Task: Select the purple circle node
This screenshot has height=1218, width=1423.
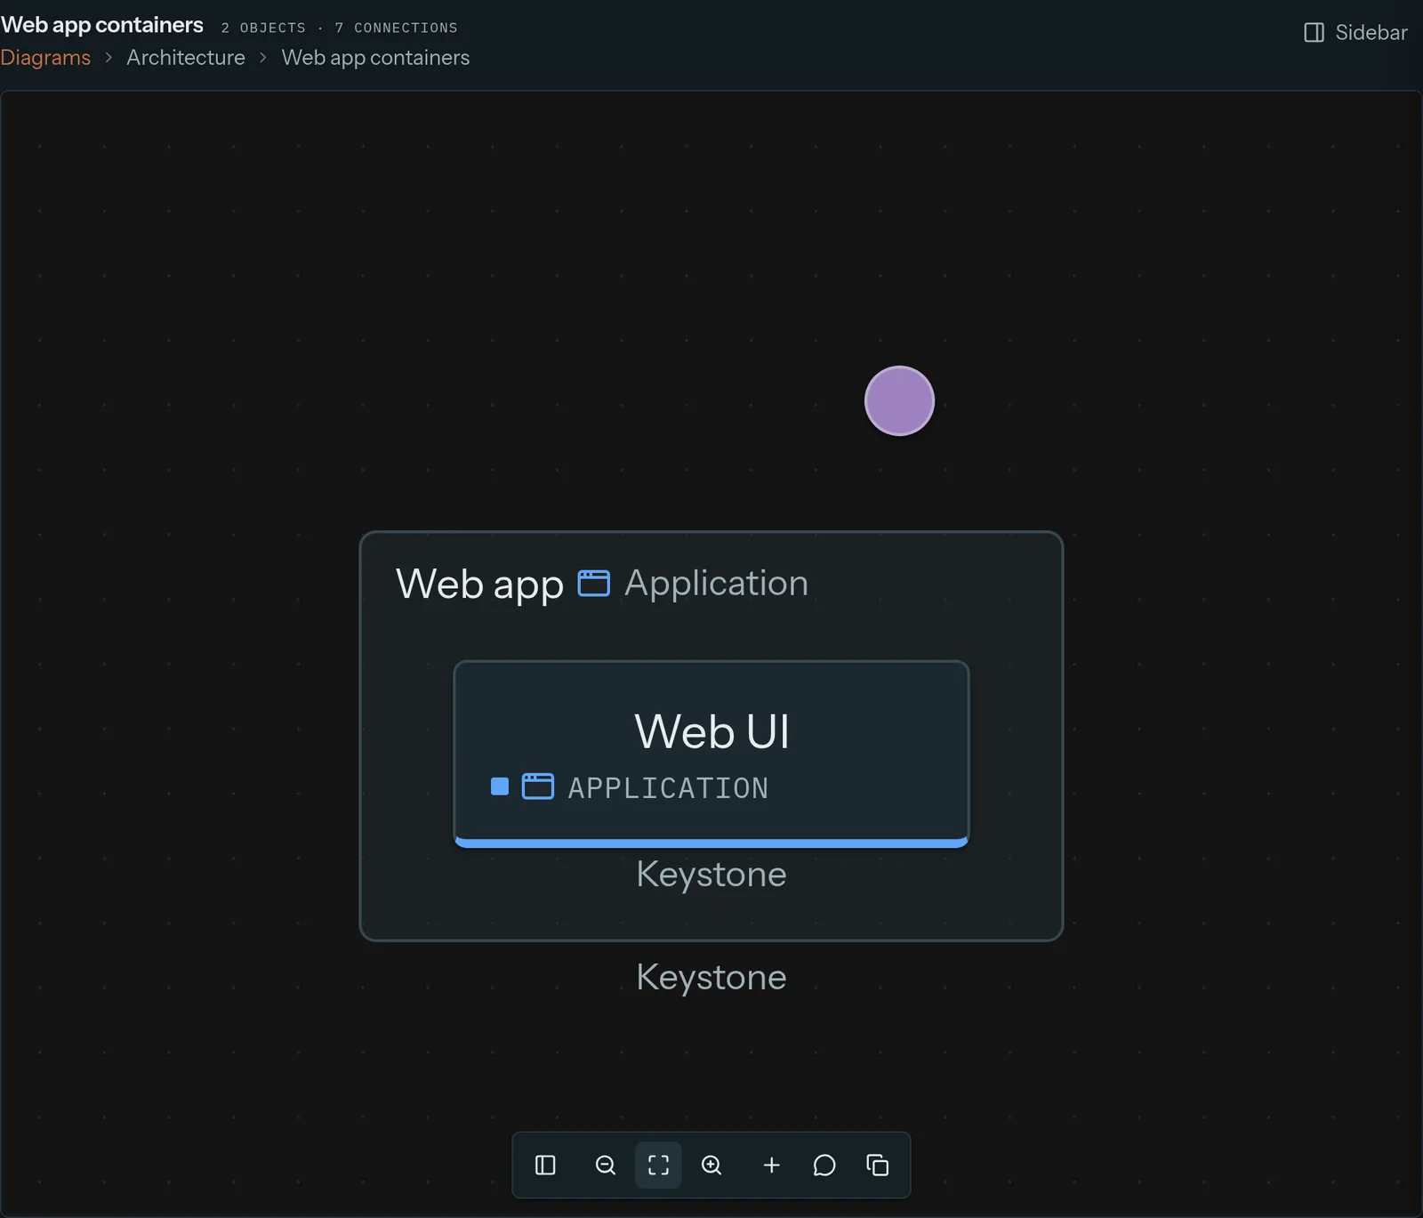Action: [x=899, y=401]
